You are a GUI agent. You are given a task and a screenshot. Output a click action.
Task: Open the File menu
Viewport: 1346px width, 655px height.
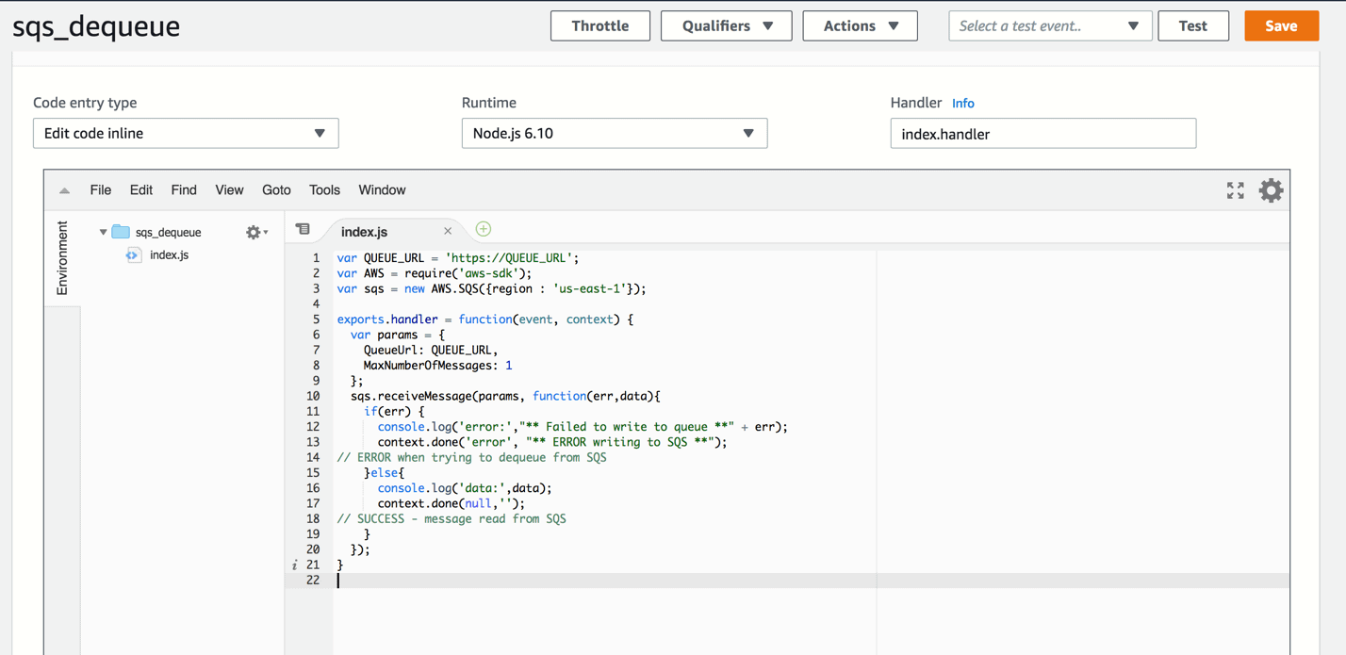pos(101,190)
